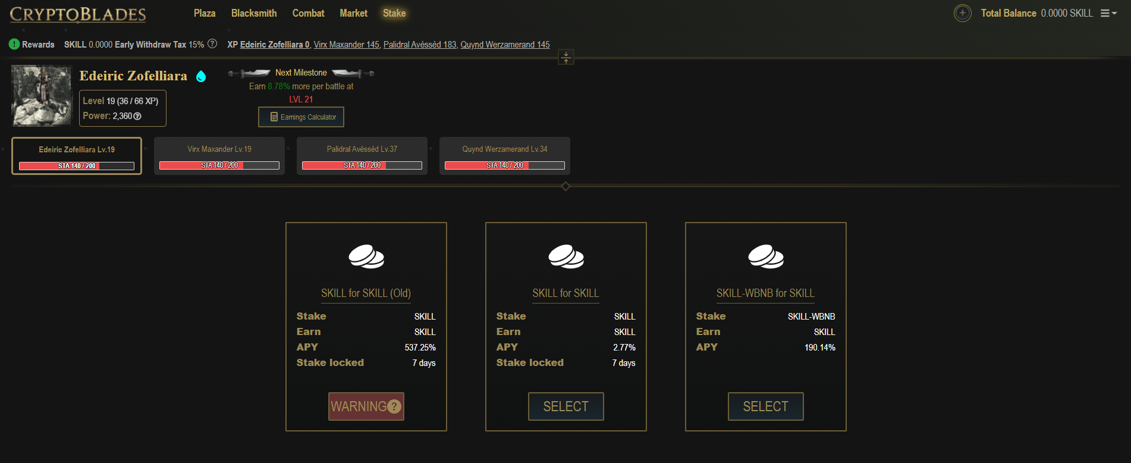
Task: Click the WARNING button on old pool
Action: (366, 406)
